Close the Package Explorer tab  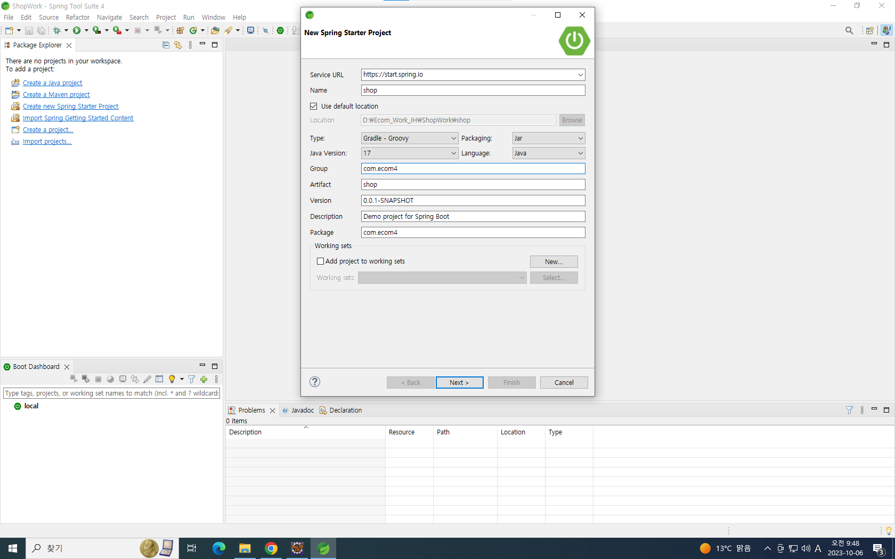(69, 46)
